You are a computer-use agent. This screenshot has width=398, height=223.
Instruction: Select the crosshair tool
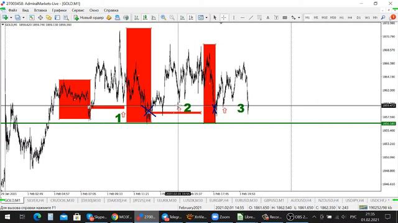tap(224, 17)
